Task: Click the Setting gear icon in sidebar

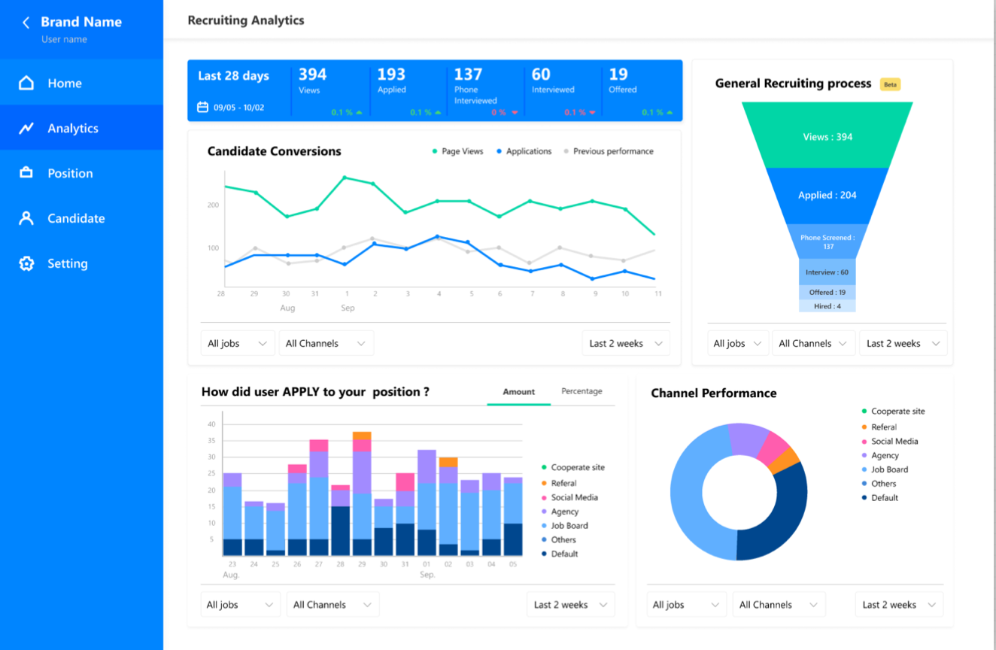Action: [x=26, y=263]
